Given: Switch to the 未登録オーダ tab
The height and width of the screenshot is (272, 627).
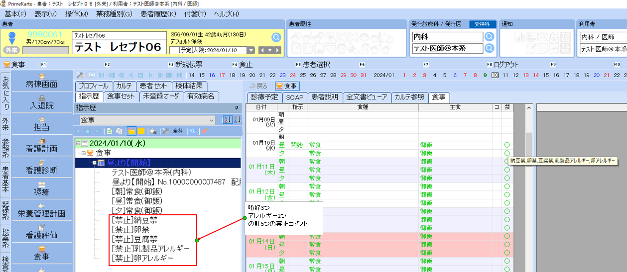Looking at the screenshot, I should click(x=161, y=96).
